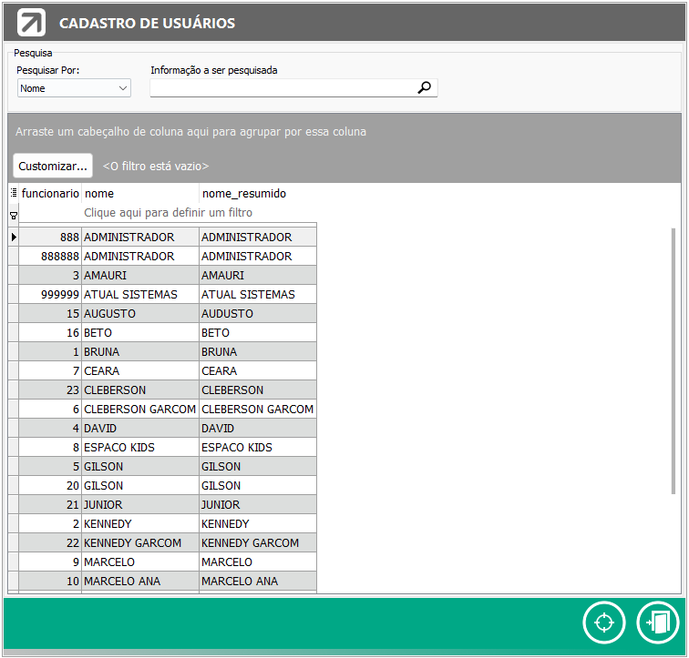Click AUDUSTO in nome_resumido column
689x658 pixels.
point(258,314)
